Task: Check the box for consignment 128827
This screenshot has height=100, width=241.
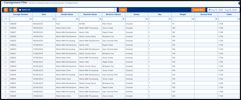Action: point(6,32)
